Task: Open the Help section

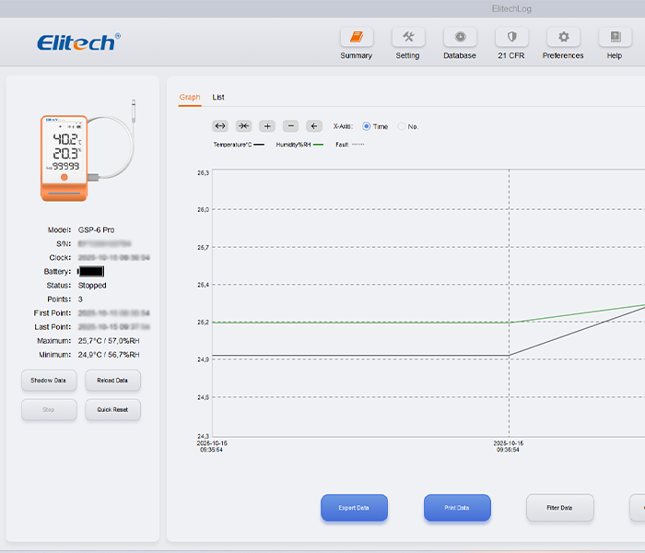Action: [x=615, y=38]
